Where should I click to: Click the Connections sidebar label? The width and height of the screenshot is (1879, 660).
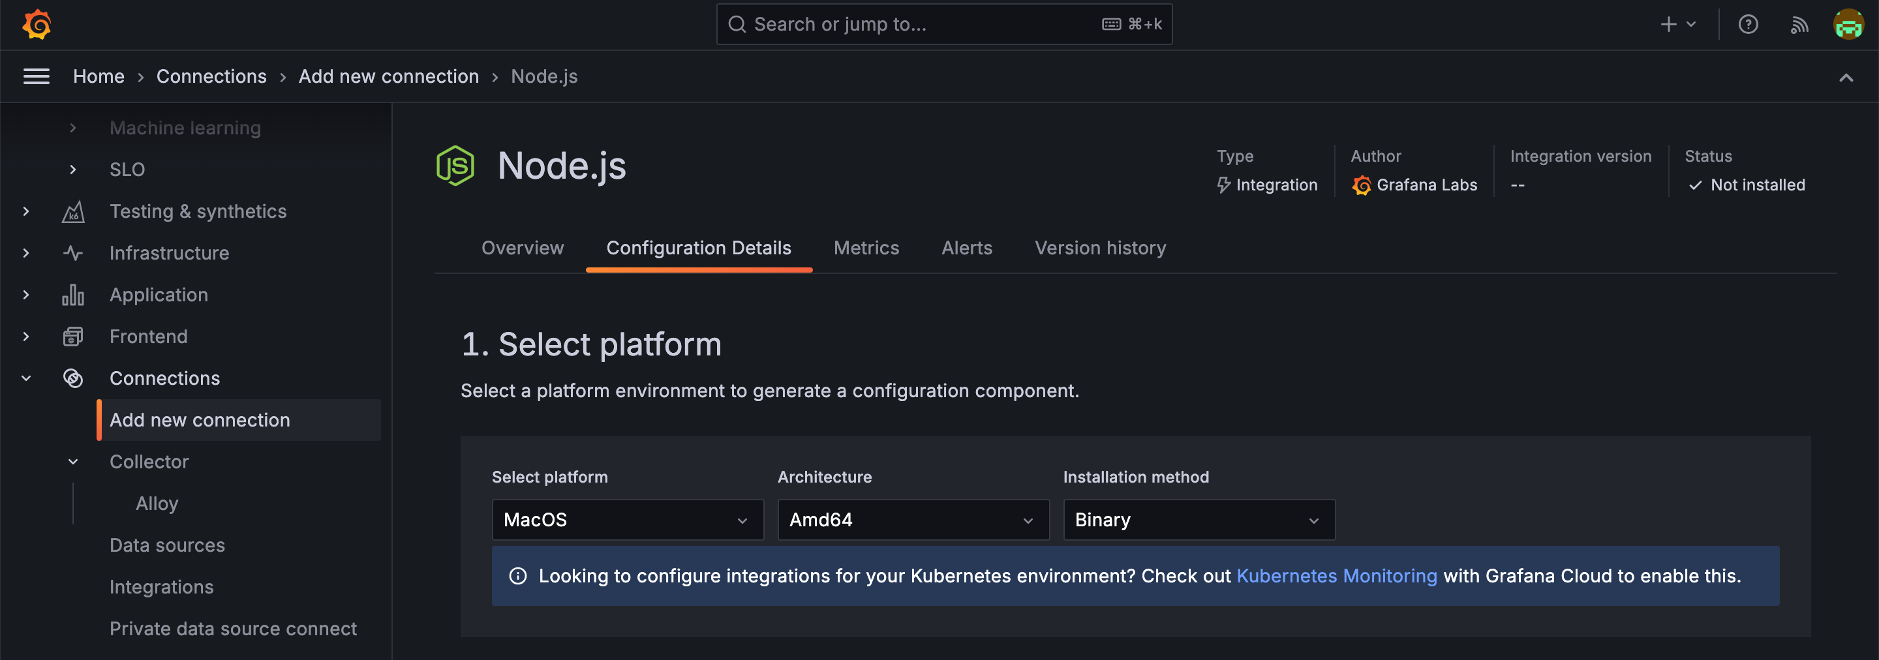click(x=164, y=378)
